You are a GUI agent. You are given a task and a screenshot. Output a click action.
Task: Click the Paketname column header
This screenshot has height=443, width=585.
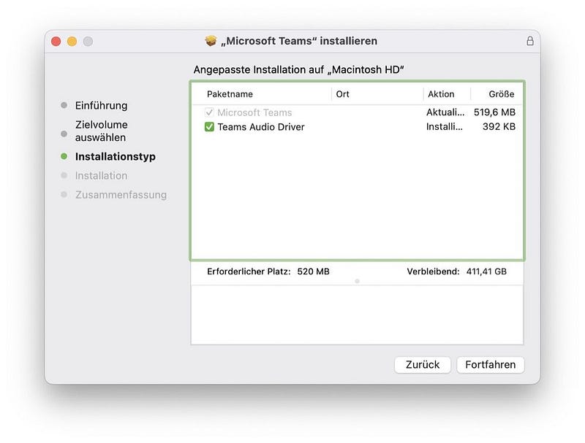(230, 94)
